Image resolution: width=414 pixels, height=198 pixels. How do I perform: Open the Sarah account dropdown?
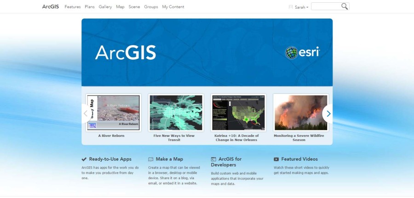point(301,7)
